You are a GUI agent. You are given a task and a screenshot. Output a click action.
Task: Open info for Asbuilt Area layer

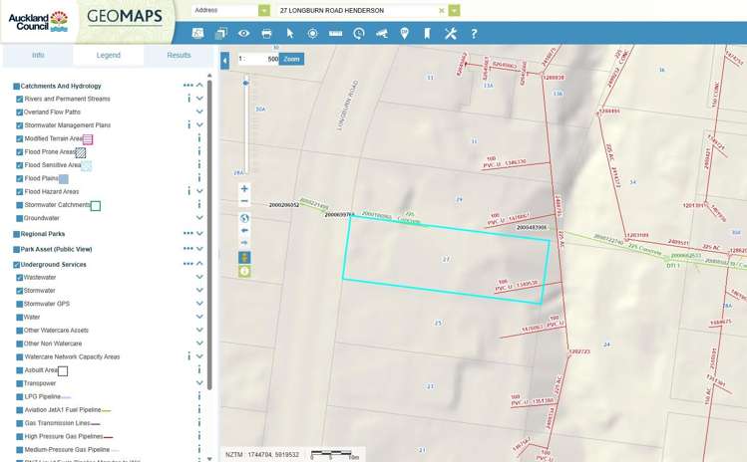click(199, 369)
